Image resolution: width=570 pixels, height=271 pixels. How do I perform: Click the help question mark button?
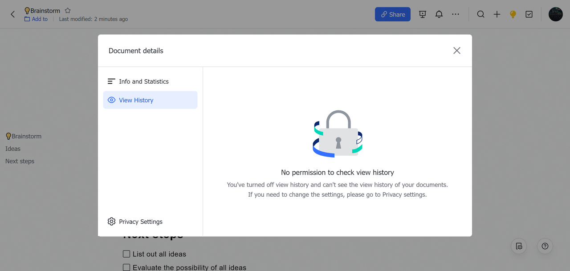pos(545,246)
